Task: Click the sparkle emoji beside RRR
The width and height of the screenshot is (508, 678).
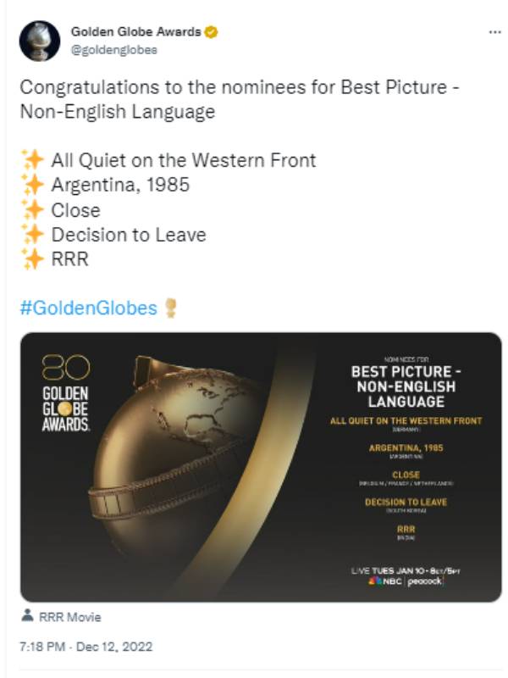Action: pyautogui.click(x=33, y=259)
